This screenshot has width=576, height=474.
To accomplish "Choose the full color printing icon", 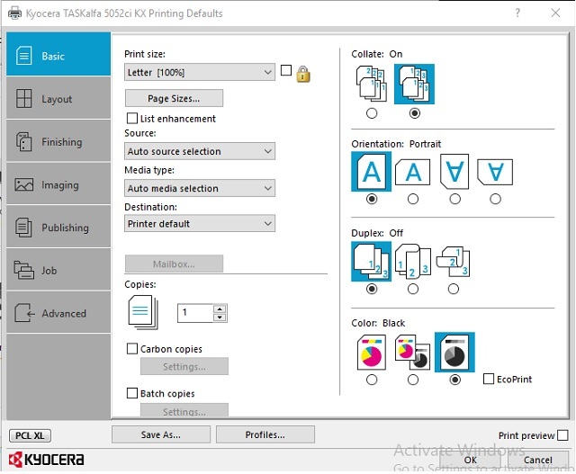I will 372,353.
